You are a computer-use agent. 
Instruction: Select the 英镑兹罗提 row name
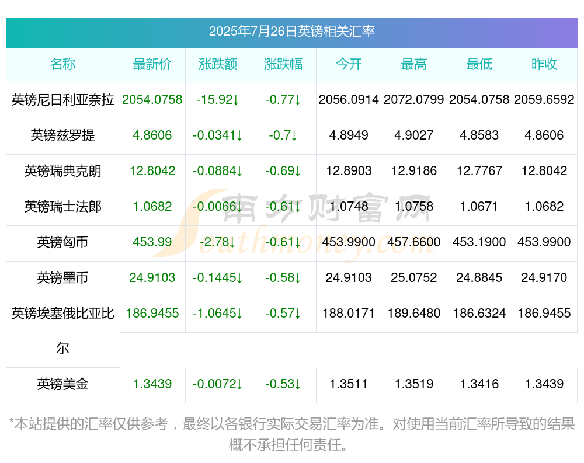click(x=62, y=135)
